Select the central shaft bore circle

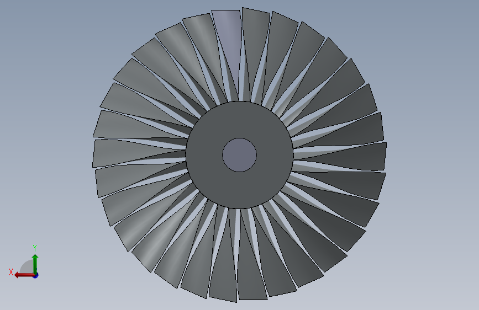[240, 155]
